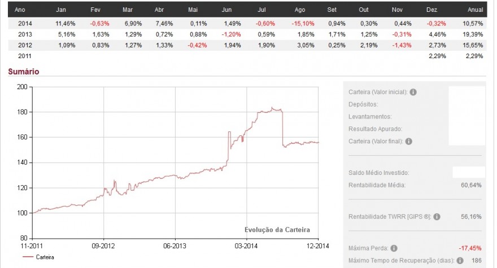Toggle the Carteira series in the chart legend

coord(38,257)
